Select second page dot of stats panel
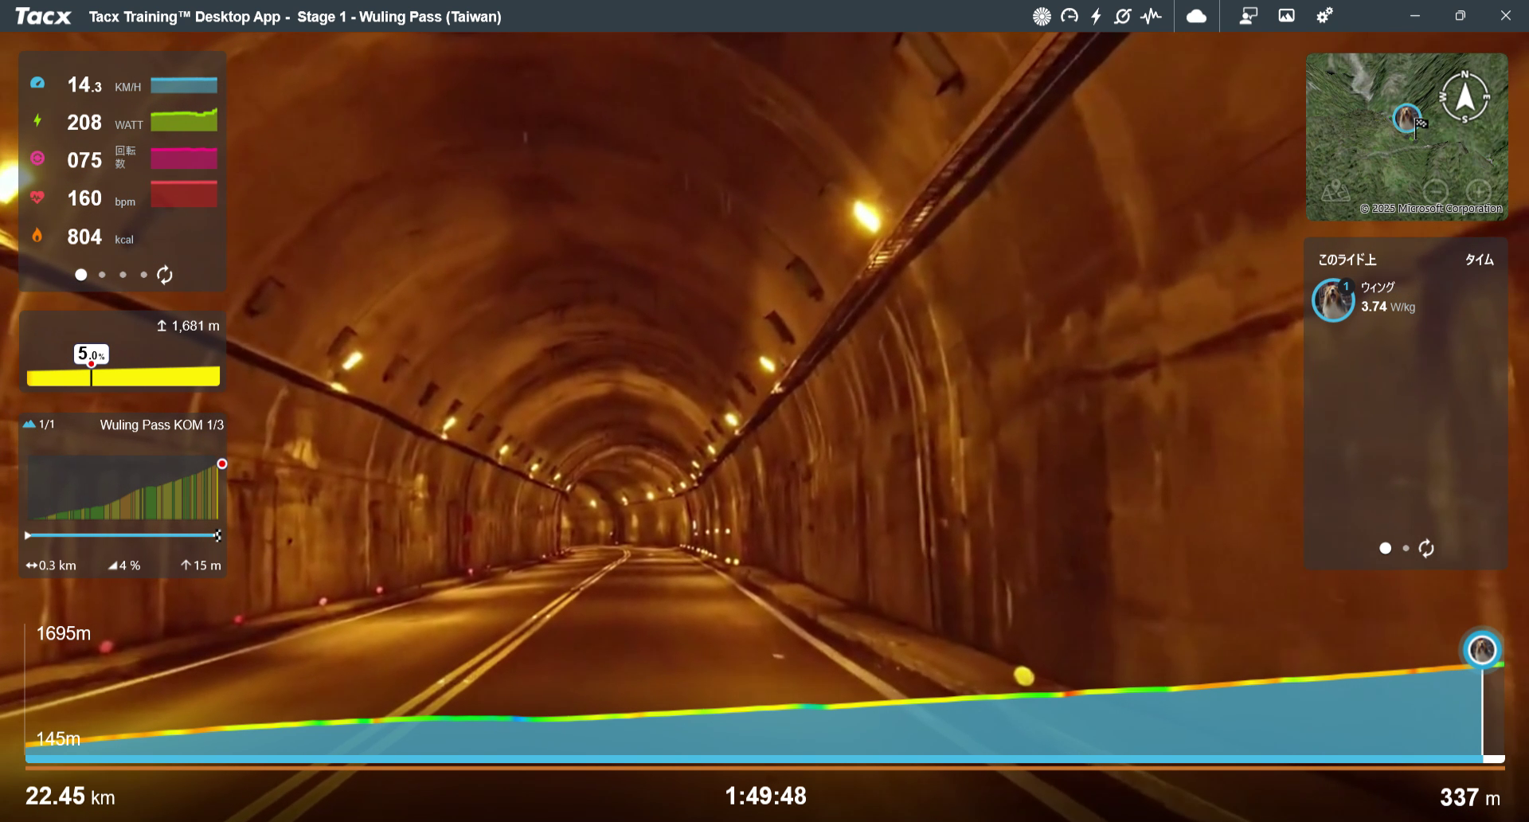 tap(102, 275)
